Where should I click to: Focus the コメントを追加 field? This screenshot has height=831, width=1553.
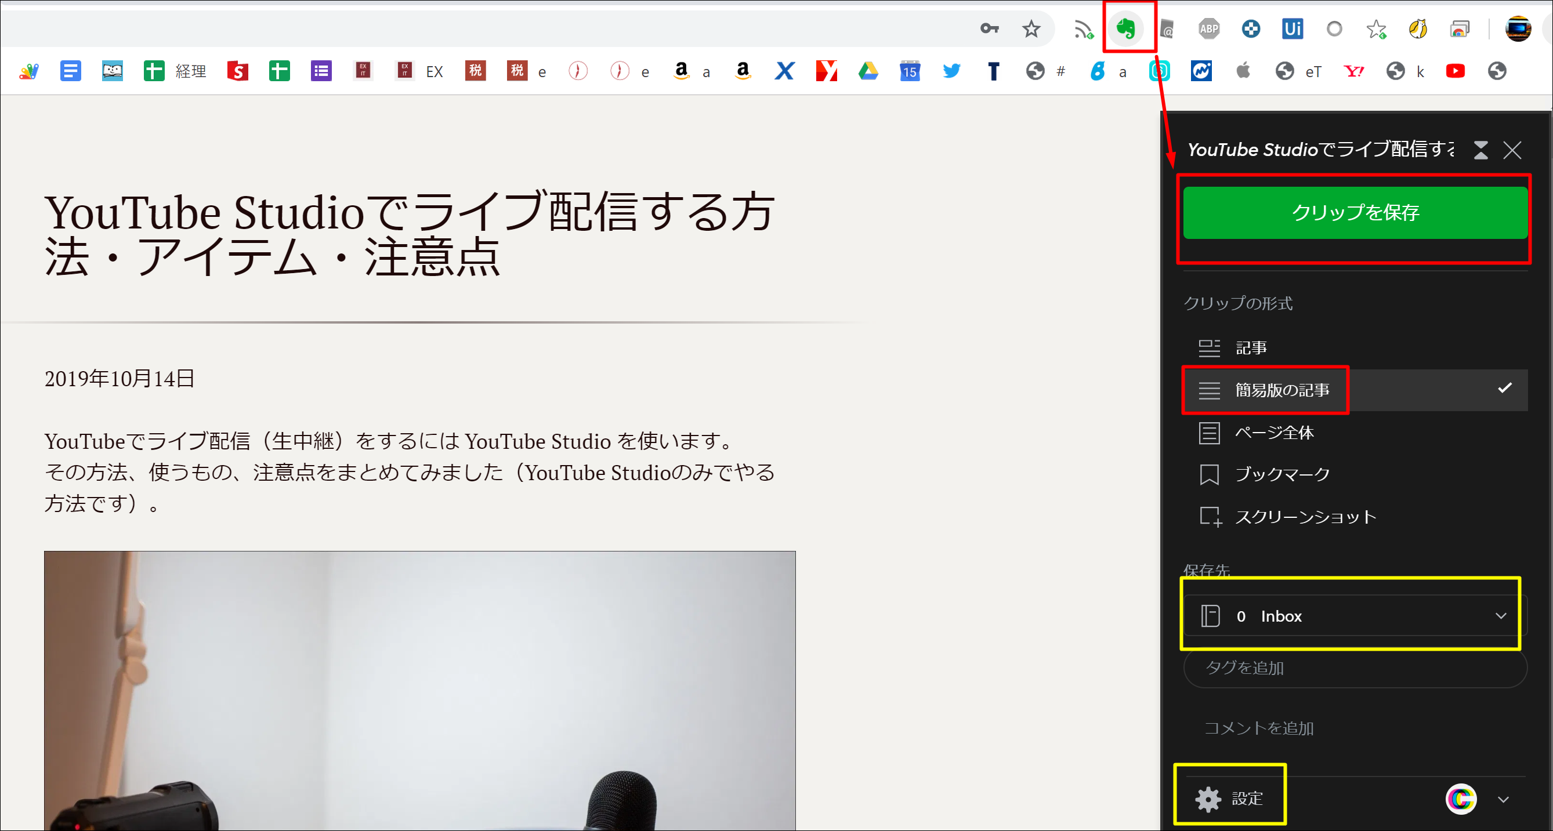tap(1355, 728)
